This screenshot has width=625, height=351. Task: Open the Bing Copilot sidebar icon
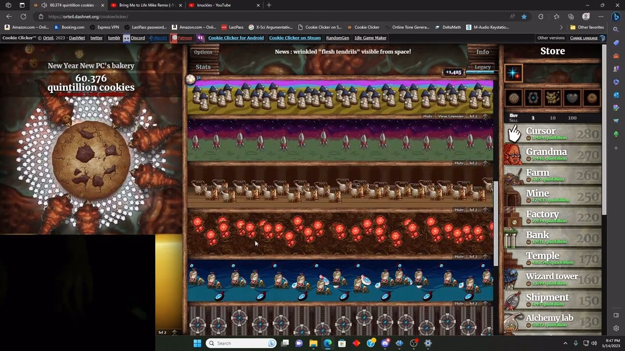(x=616, y=17)
